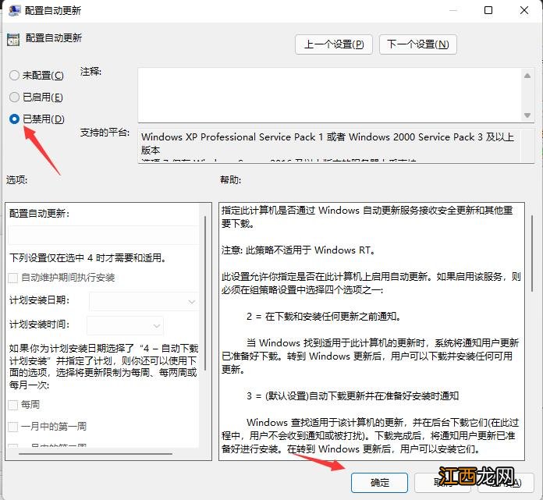This screenshot has width=543, height=500.
Task: Select the 未配置(C) radio button
Action: coord(14,75)
